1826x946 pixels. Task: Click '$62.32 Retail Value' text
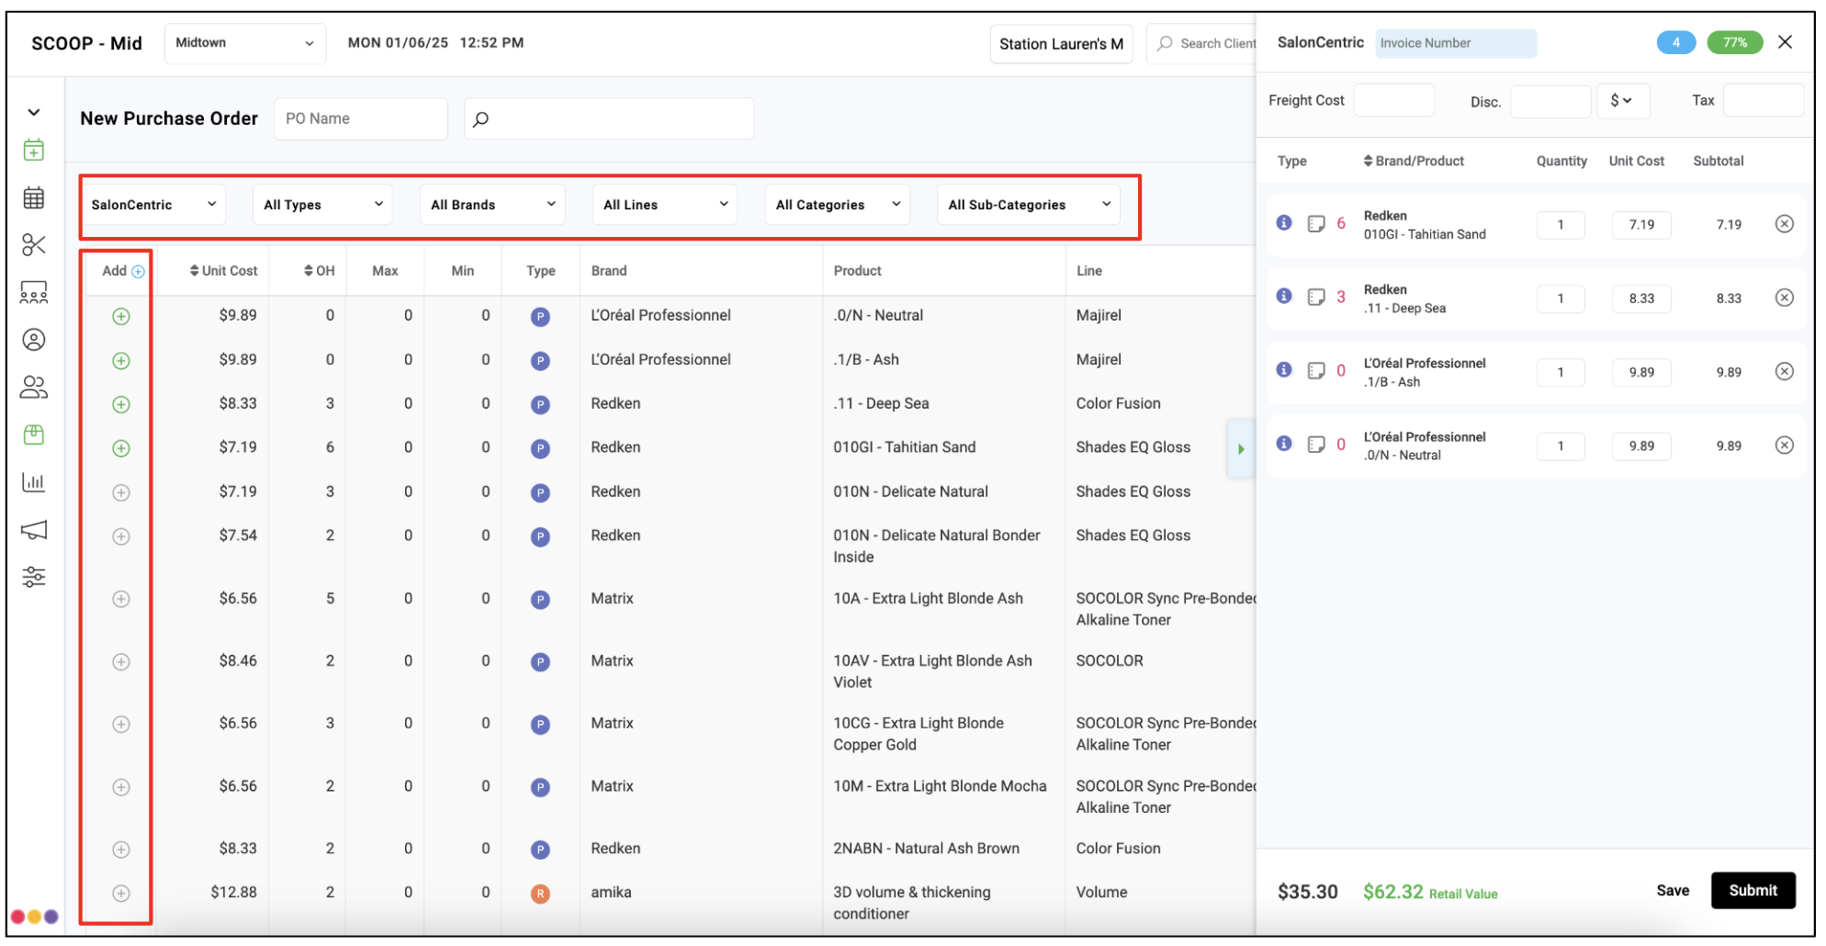click(1432, 893)
